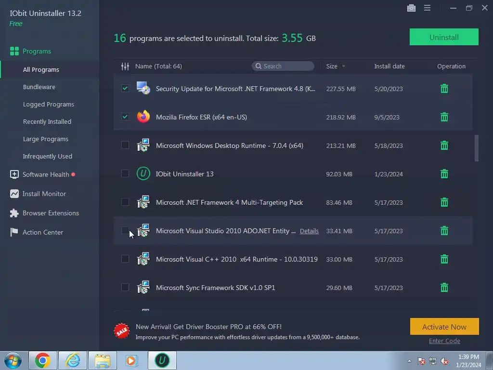Open the Bundleware list
Image resolution: width=493 pixels, height=370 pixels.
click(x=39, y=87)
